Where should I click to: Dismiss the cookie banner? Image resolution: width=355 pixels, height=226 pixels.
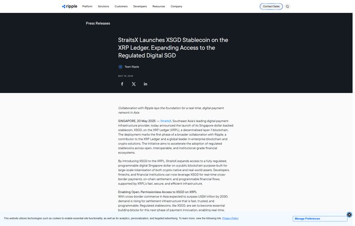click(349, 215)
